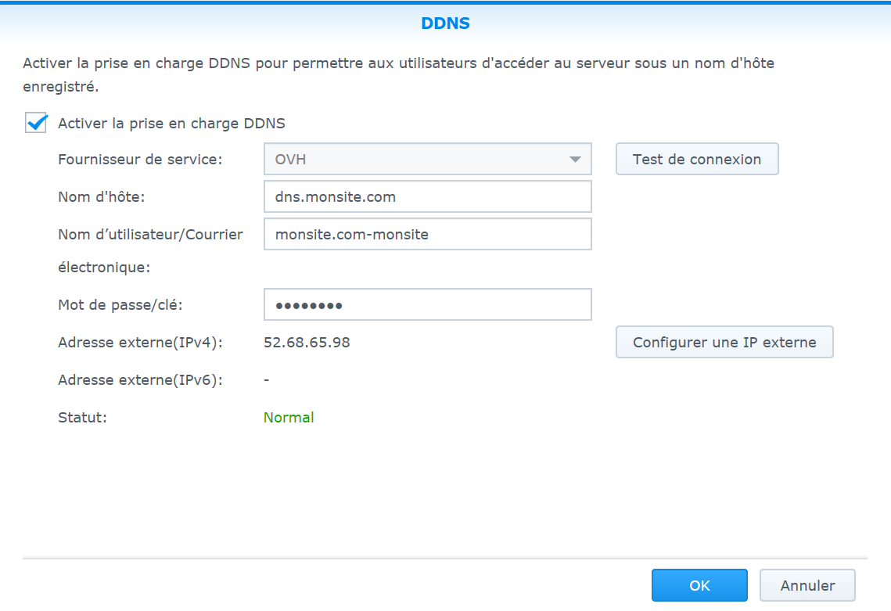Click the Test de connexion button

click(697, 159)
